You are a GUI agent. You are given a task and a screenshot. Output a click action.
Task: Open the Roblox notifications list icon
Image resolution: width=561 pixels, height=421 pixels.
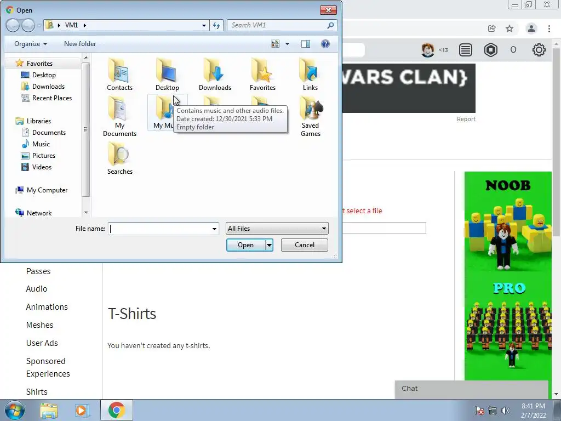(466, 50)
